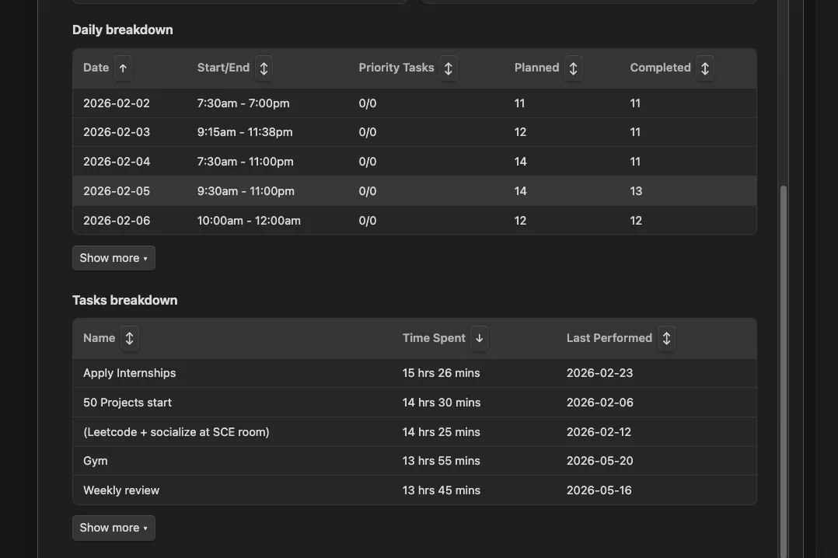Click the 10:00am - 12:00am time range
838x558 pixels.
249,220
